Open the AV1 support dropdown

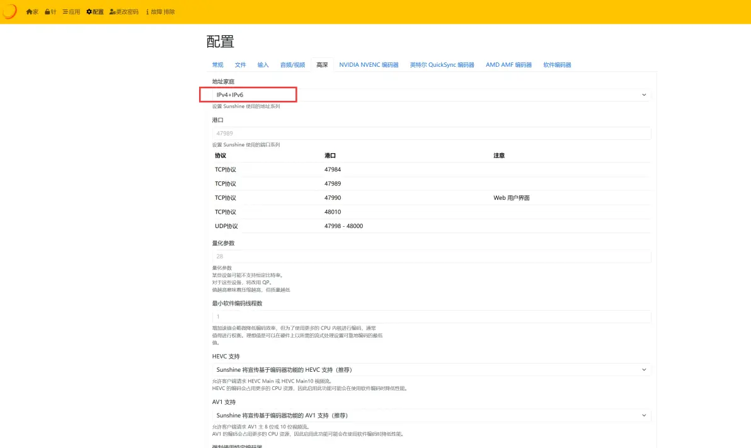click(x=431, y=415)
